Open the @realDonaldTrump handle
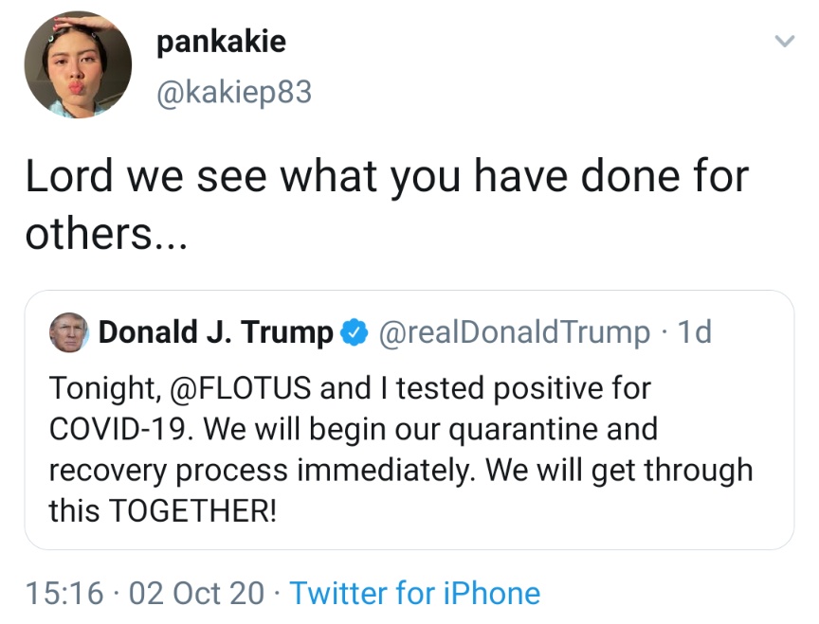 514,333
